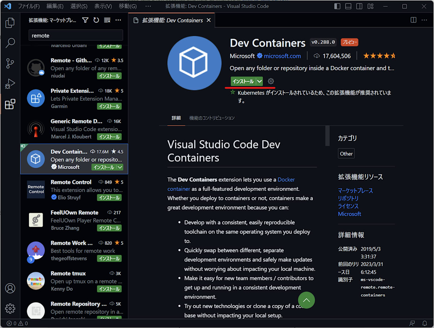Expand the install dropdown on the Dev Containers page
The width and height of the screenshot is (434, 328).
click(x=260, y=81)
